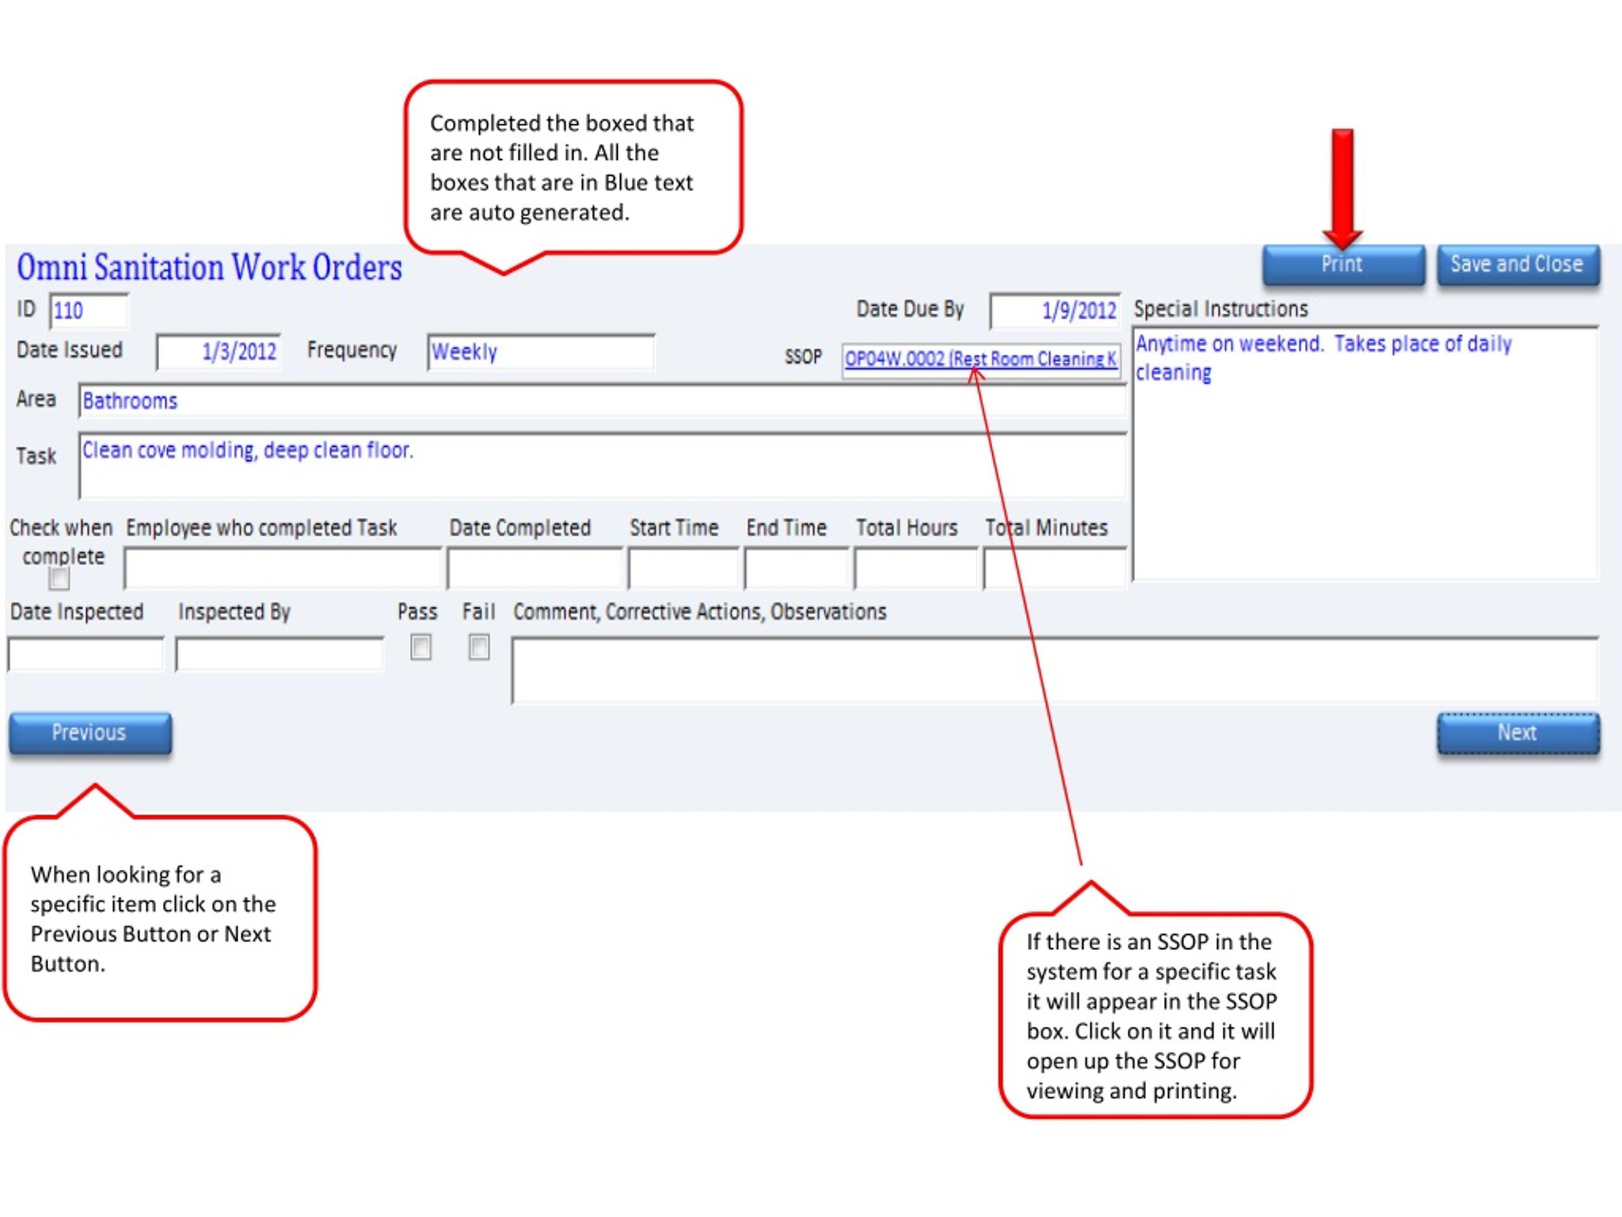The height and width of the screenshot is (1217, 1622).
Task: Click the Omni Sanitation Work Orders title
Action: 210,267
